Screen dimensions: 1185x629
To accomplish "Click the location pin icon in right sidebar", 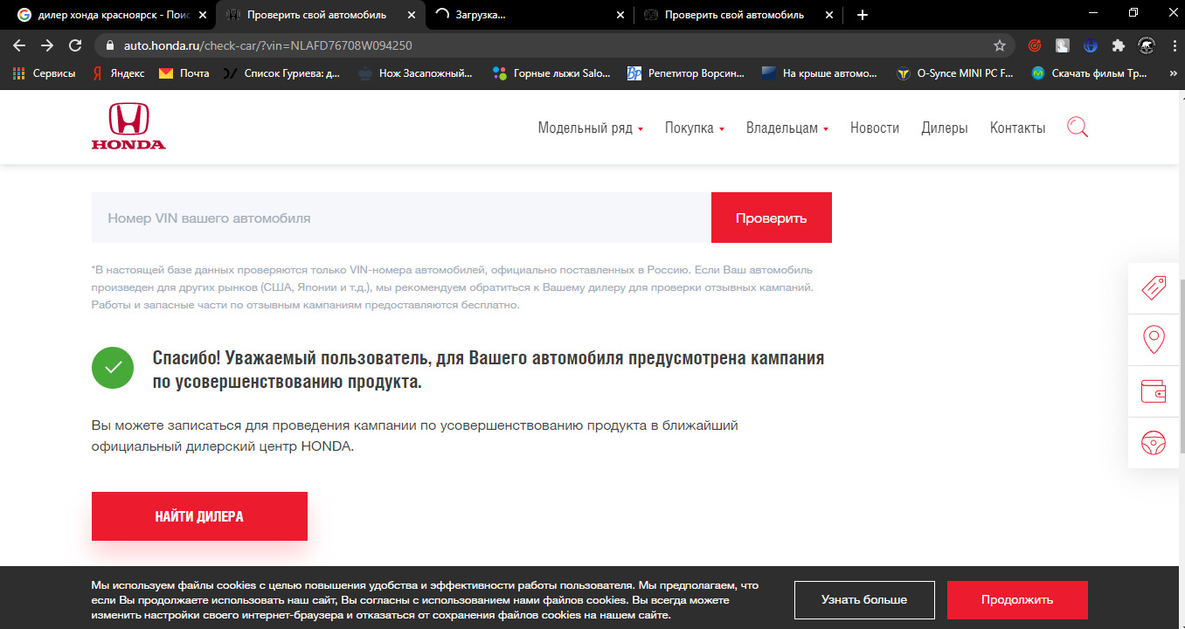I will (x=1154, y=340).
